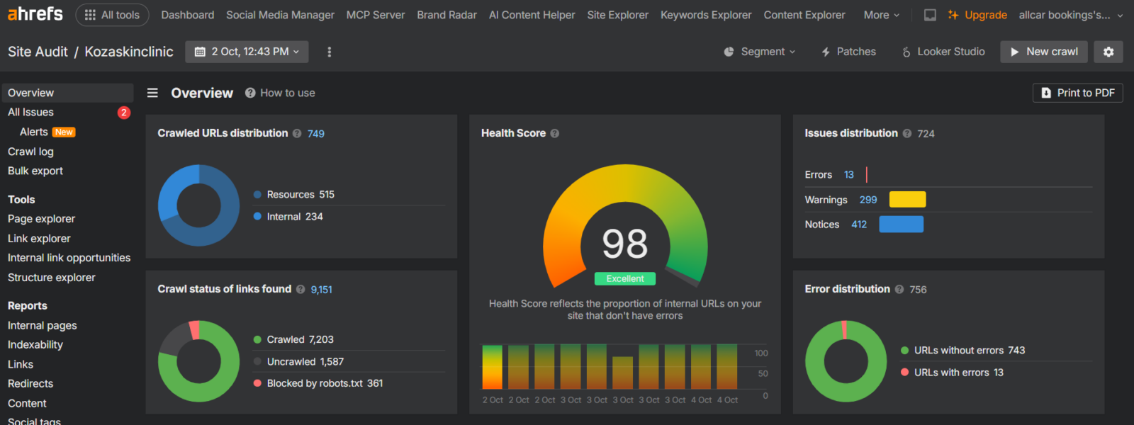Screen dimensions: 1134x425
Task: Click the Internal 234 legend entry
Action: (288, 217)
